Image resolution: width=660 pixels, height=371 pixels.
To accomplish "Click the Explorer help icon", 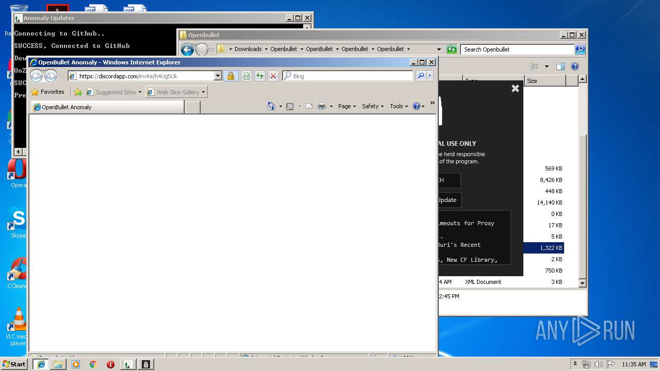I will tap(575, 66).
